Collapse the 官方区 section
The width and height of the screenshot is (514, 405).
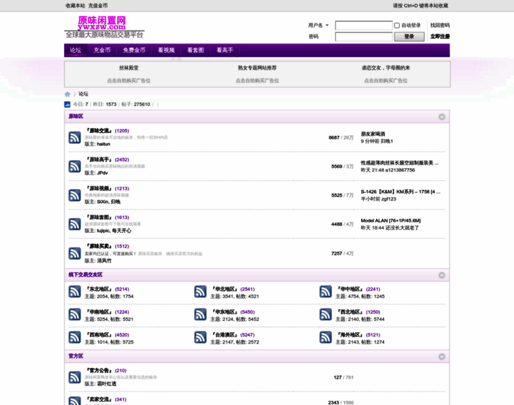[x=442, y=356]
